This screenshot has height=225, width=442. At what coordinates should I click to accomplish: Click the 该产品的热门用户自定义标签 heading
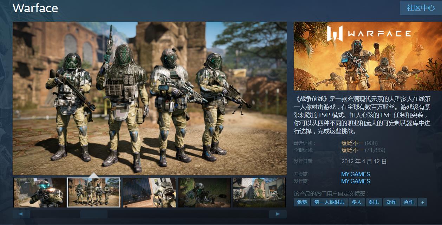(332, 193)
